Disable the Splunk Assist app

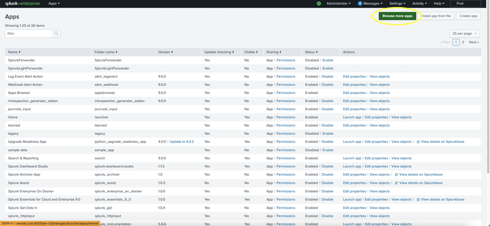[x=327, y=183]
